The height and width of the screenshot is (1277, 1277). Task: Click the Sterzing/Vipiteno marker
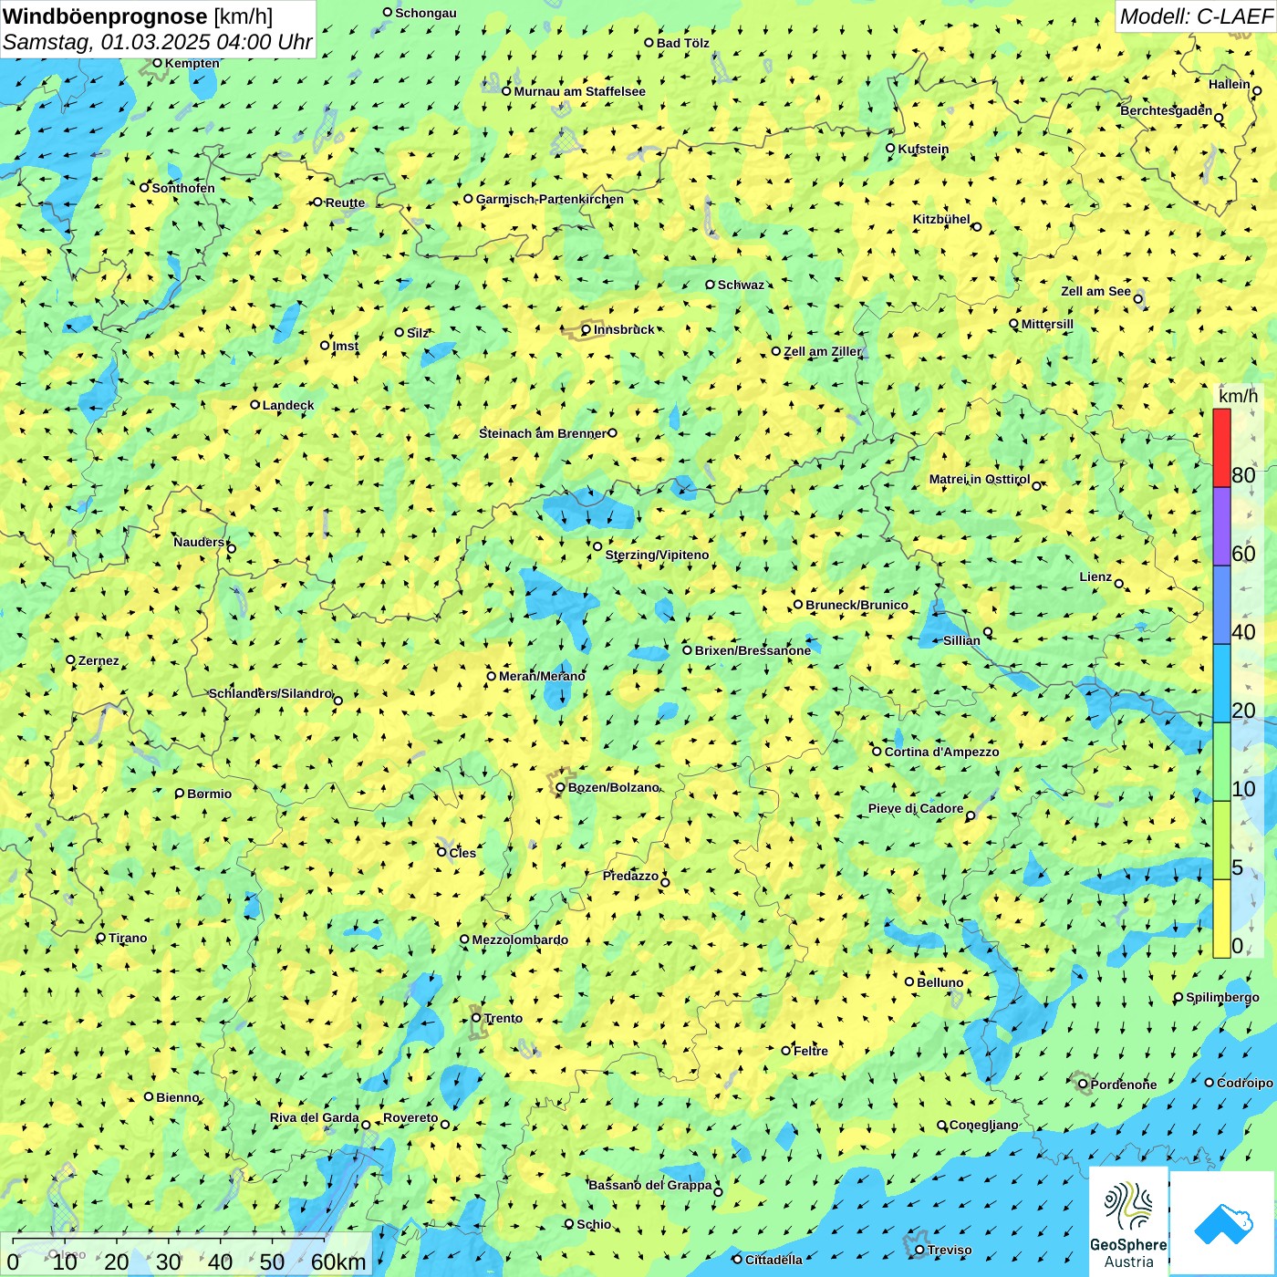point(597,546)
